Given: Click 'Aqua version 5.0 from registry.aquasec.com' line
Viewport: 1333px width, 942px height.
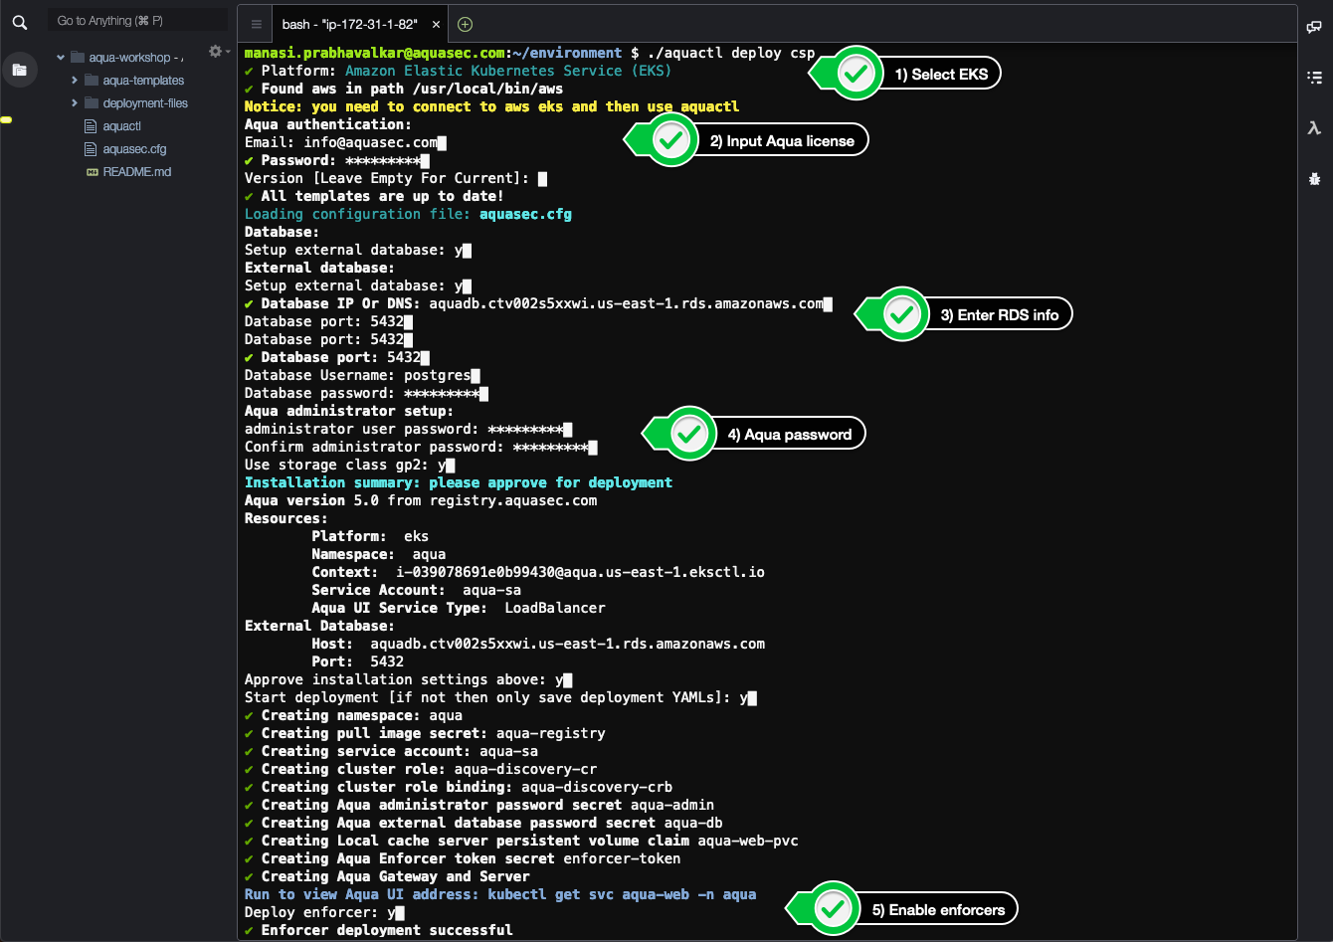Looking at the screenshot, I should [421, 500].
